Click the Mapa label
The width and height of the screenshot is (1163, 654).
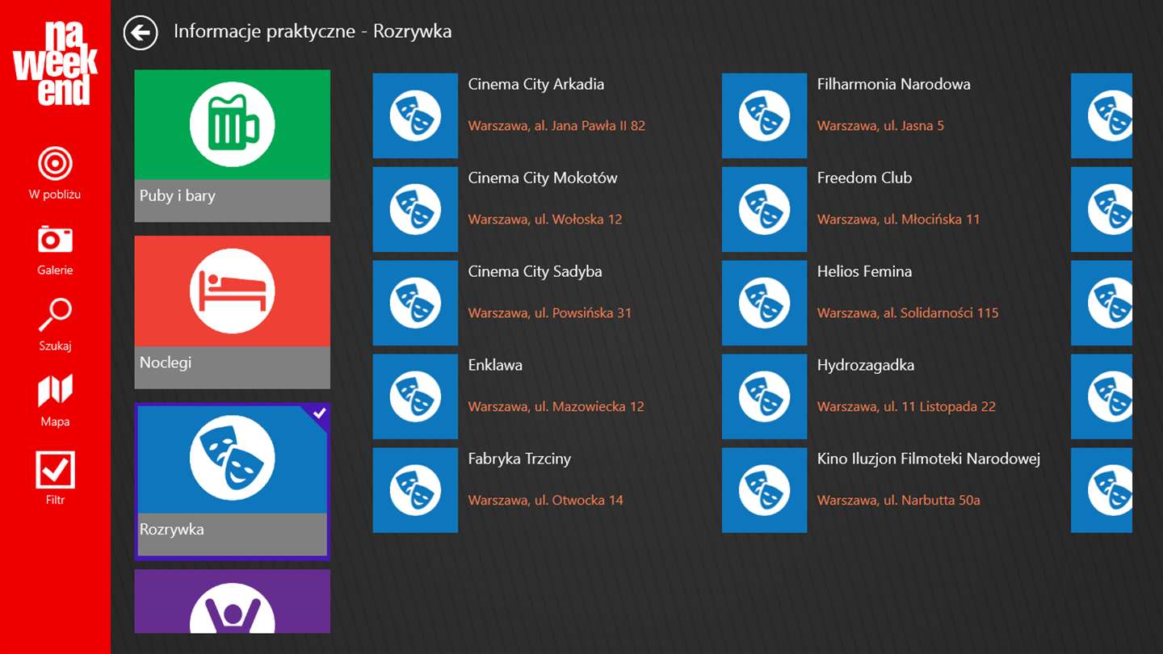tap(55, 421)
